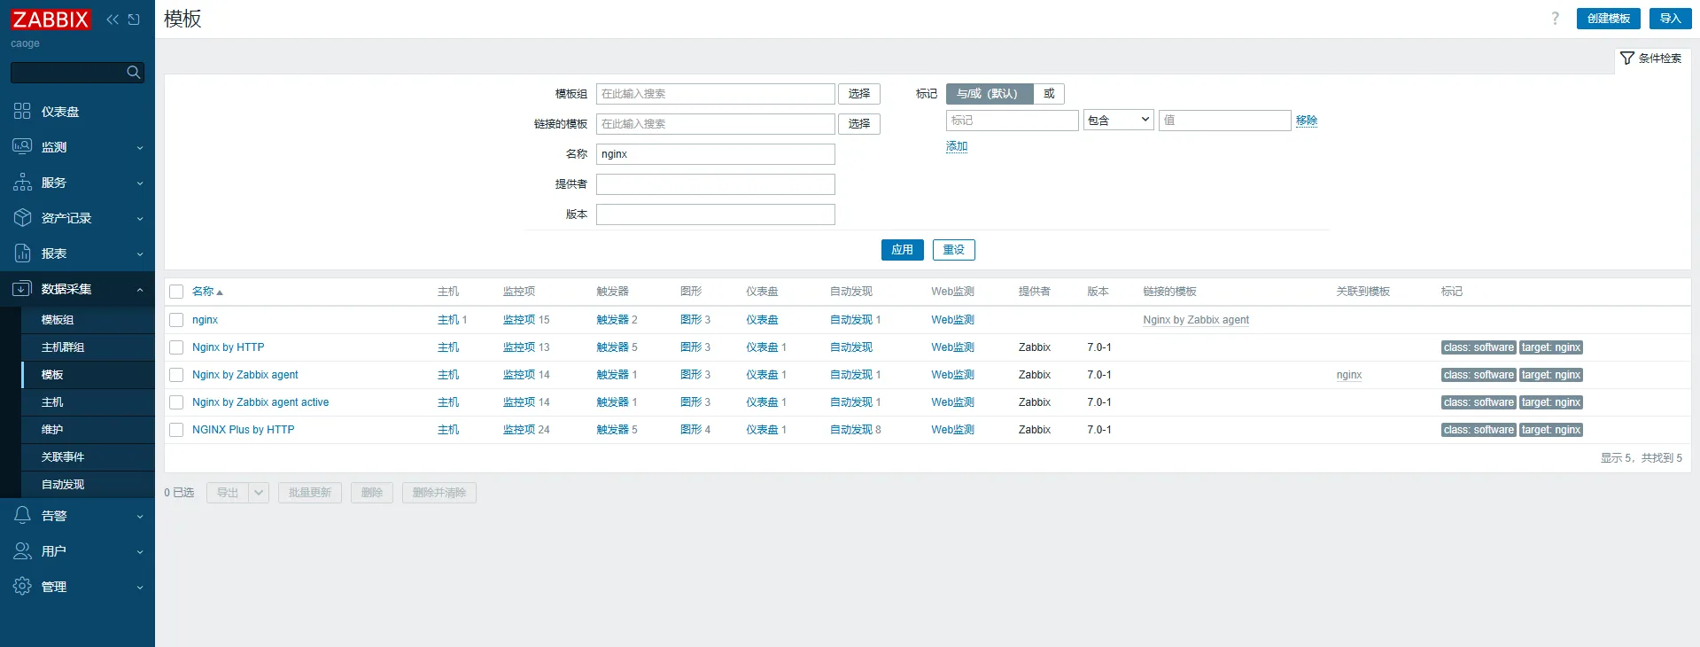This screenshot has width=1700, height=647.
Task: Expand the 管理 menu chevron
Action: (x=140, y=588)
